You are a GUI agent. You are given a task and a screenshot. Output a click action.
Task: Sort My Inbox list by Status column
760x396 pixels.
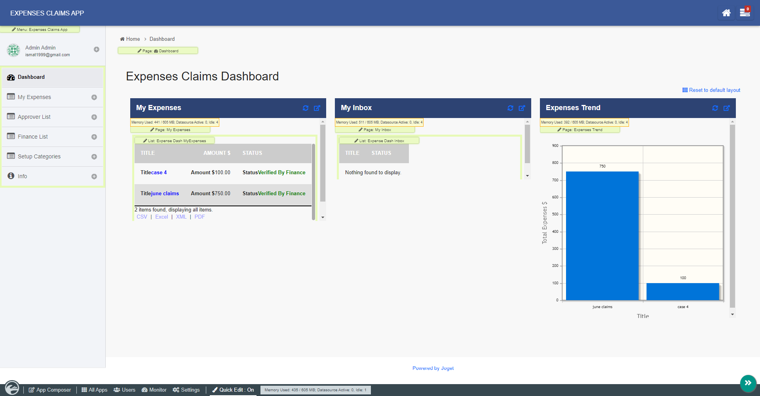pyautogui.click(x=381, y=153)
